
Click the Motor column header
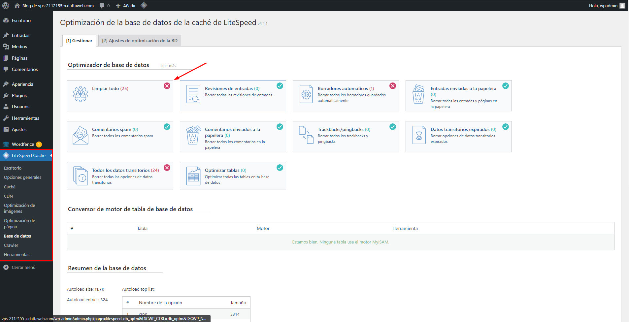pyautogui.click(x=263, y=228)
